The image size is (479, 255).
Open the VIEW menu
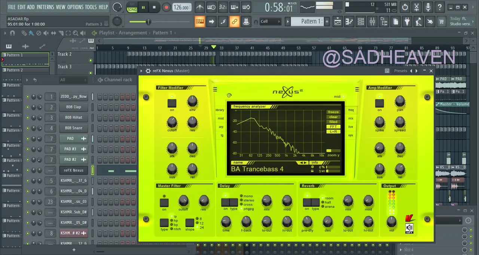(x=61, y=7)
